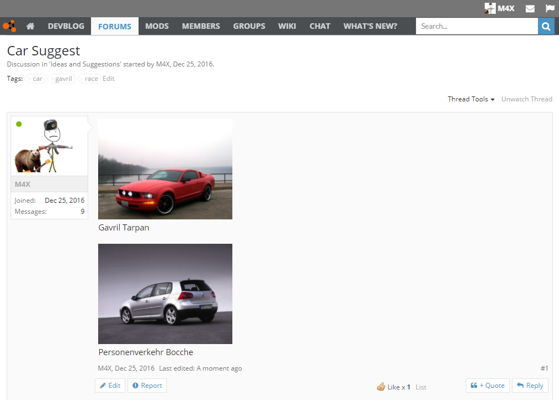559x400 pixels.
Task: Open the MEMBERS tab
Action: pyautogui.click(x=201, y=26)
